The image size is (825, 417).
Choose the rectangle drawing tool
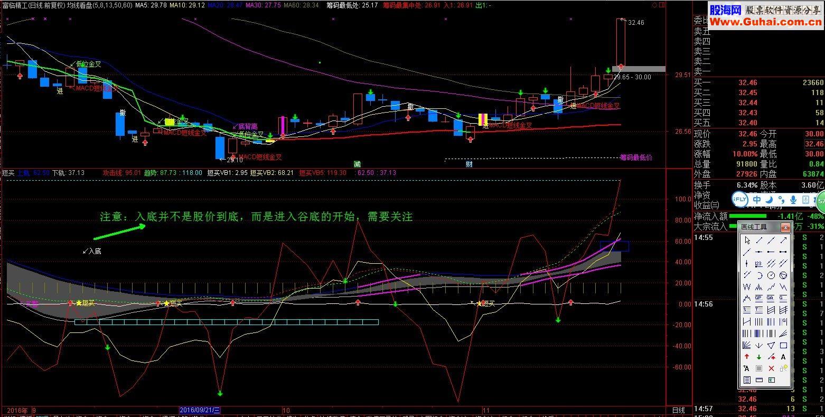tap(783, 345)
